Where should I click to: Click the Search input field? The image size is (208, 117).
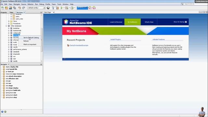(x=196, y=4)
